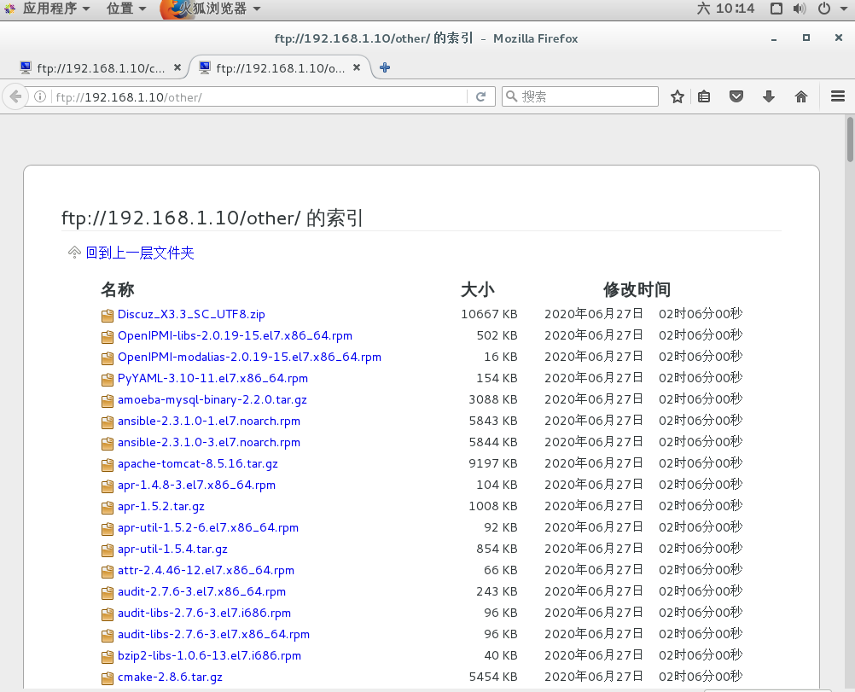Sort by 修改时间 column header
This screenshot has width=855, height=692.
pyautogui.click(x=637, y=289)
